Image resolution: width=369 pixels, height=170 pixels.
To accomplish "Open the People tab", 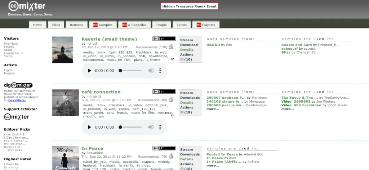I will [x=161, y=25].
